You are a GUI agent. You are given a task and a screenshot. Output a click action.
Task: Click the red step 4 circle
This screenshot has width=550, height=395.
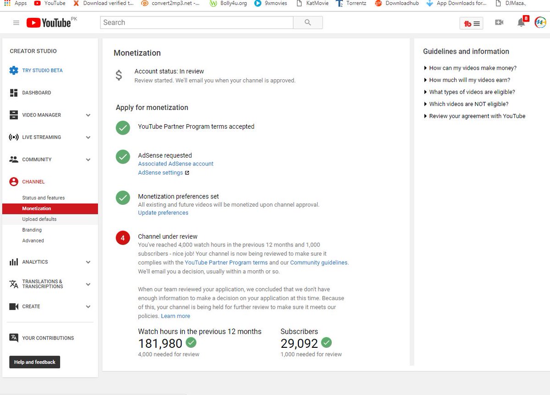coord(123,238)
